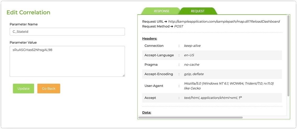Viewport: 297px width, 129px height.
Task: Select the REQUEST tab
Action: tap(198, 11)
